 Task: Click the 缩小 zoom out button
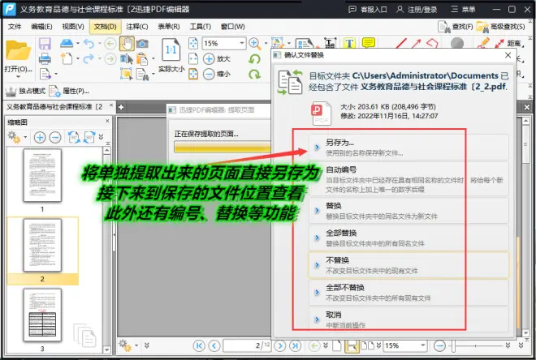click(x=217, y=74)
